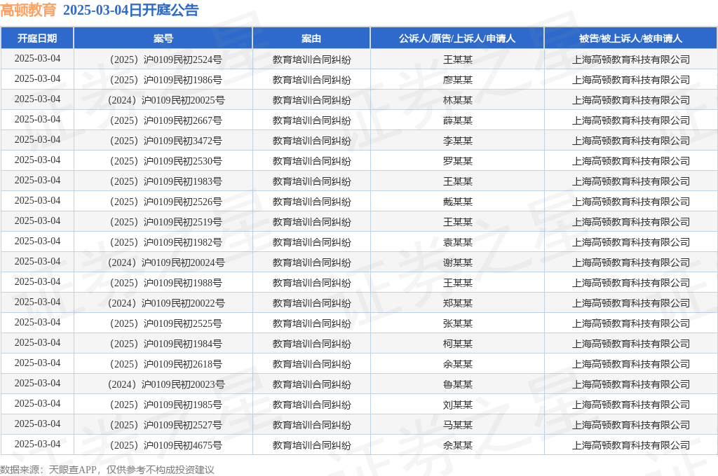The height and width of the screenshot is (476, 718).
Task: Select case number (2025)沪0109民初1982号
Action: click(165, 242)
